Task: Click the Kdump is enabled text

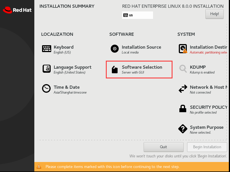Action: [x=202, y=72]
